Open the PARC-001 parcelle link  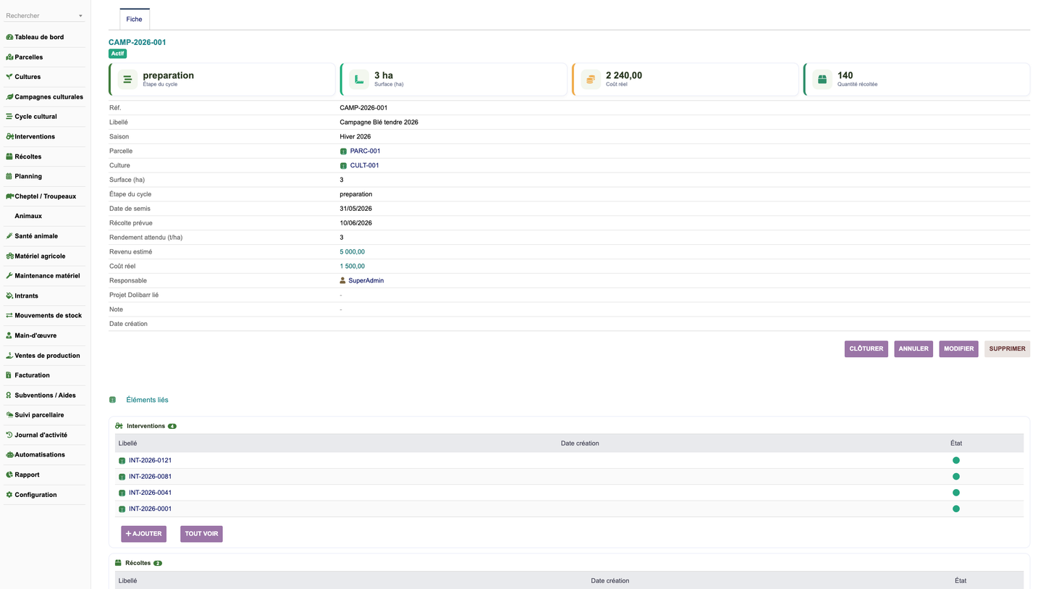pyautogui.click(x=365, y=151)
